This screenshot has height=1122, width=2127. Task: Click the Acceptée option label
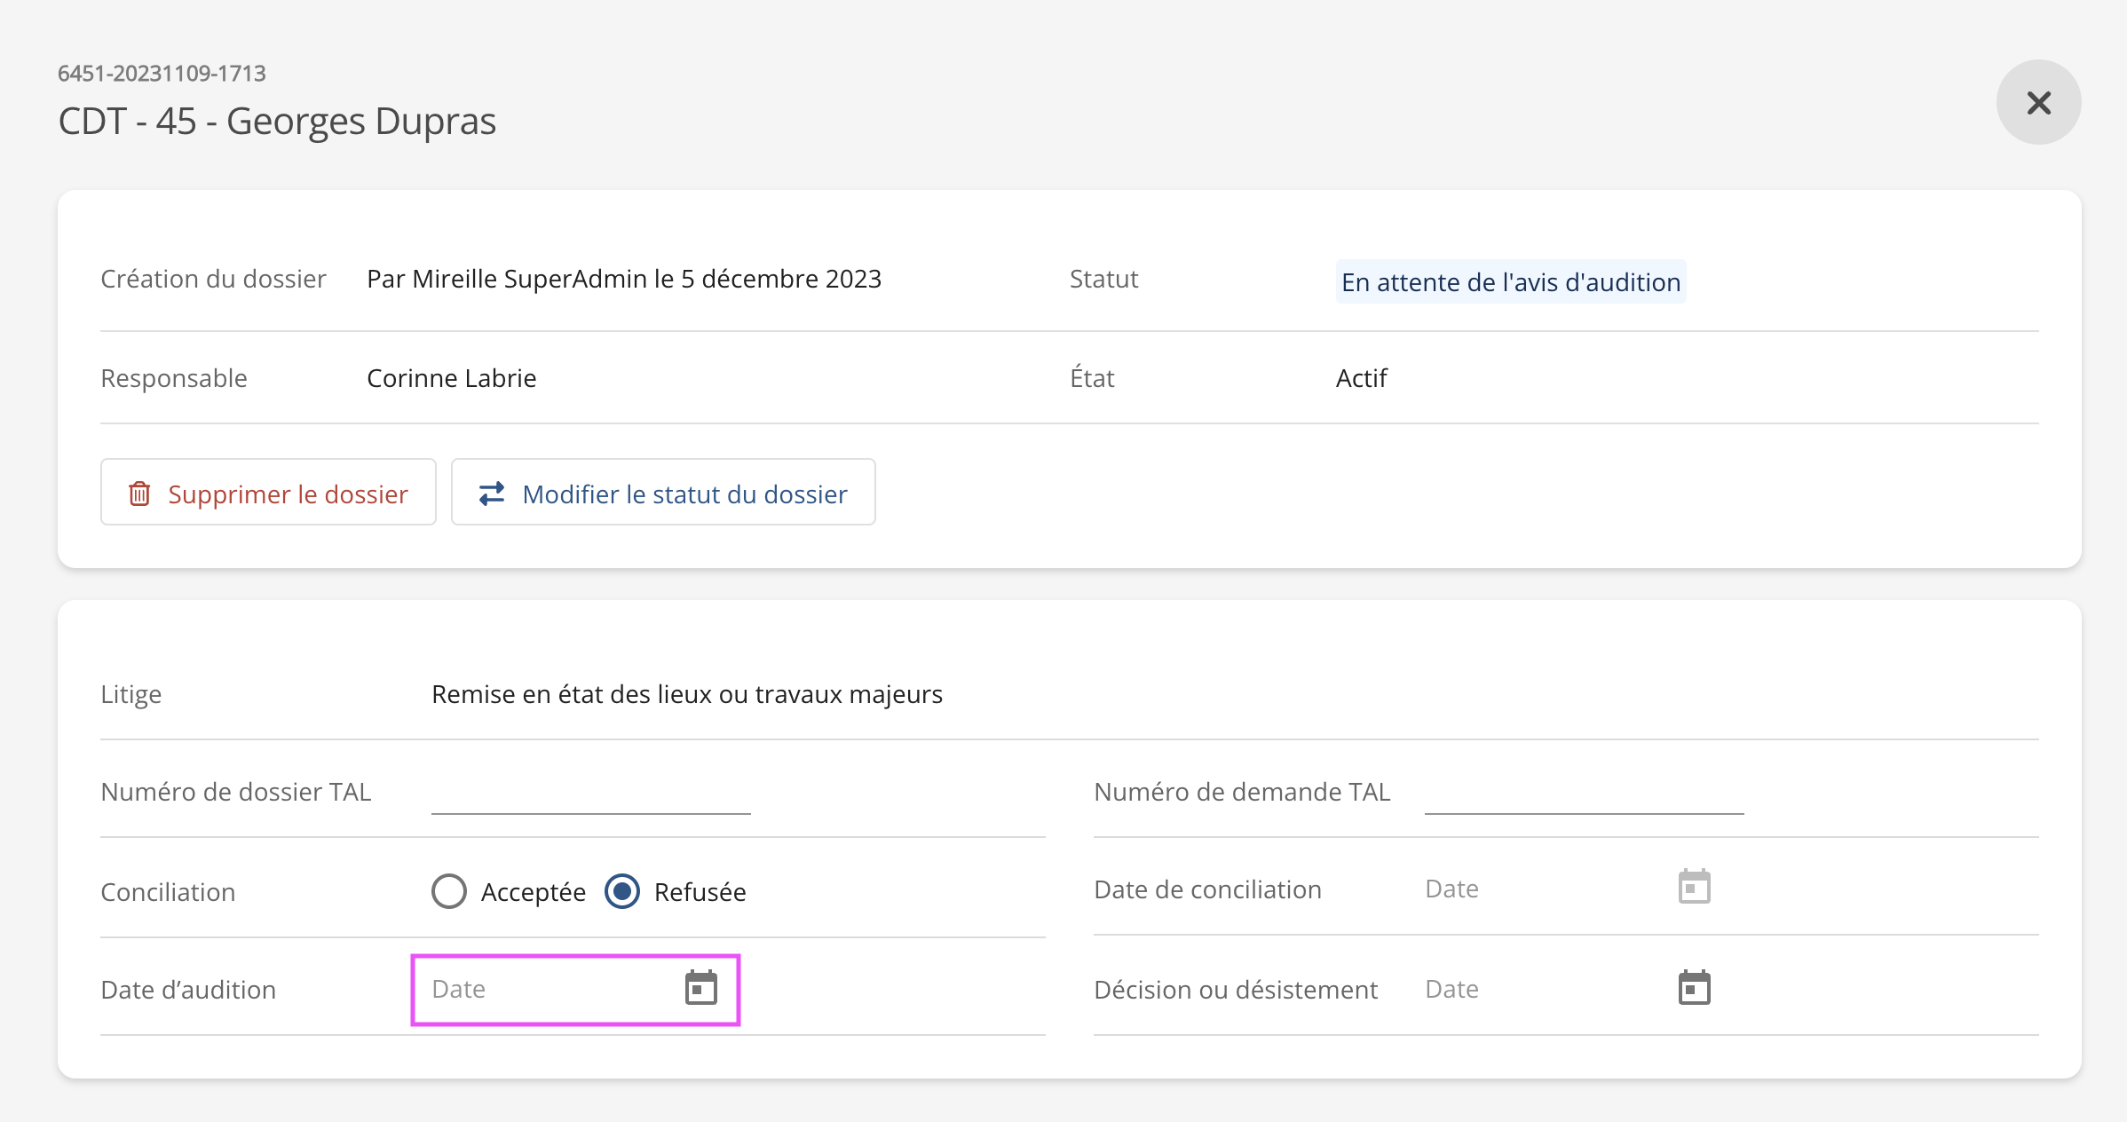[x=533, y=892]
